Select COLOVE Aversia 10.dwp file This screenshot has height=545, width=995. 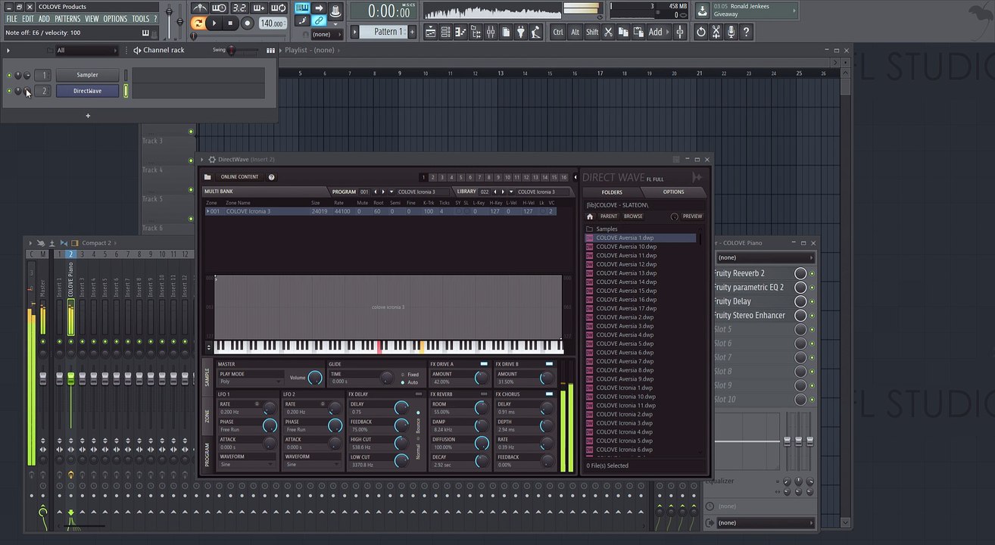coord(625,247)
